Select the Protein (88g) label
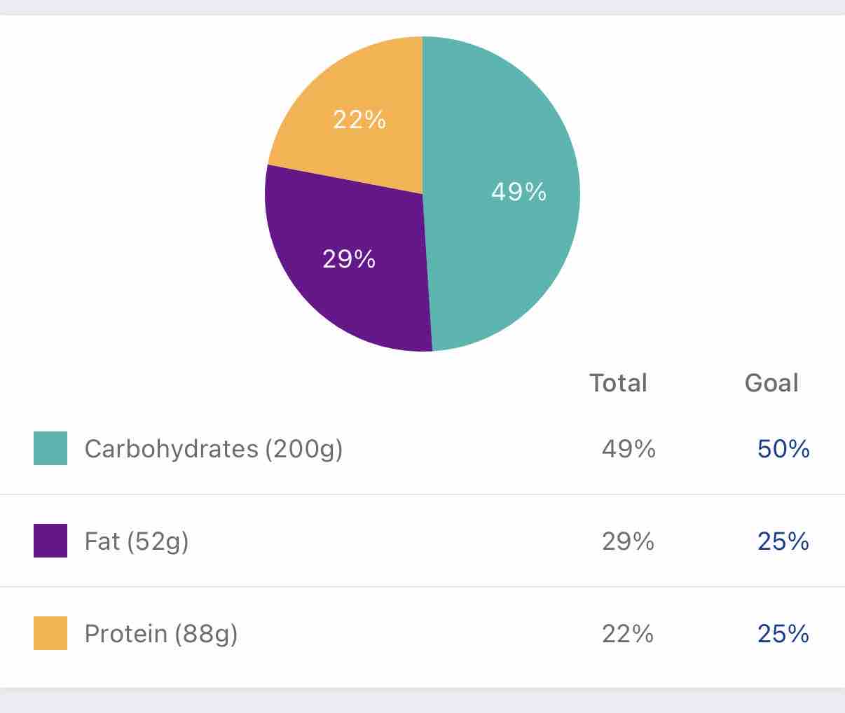The height and width of the screenshot is (713, 845). coord(161,634)
